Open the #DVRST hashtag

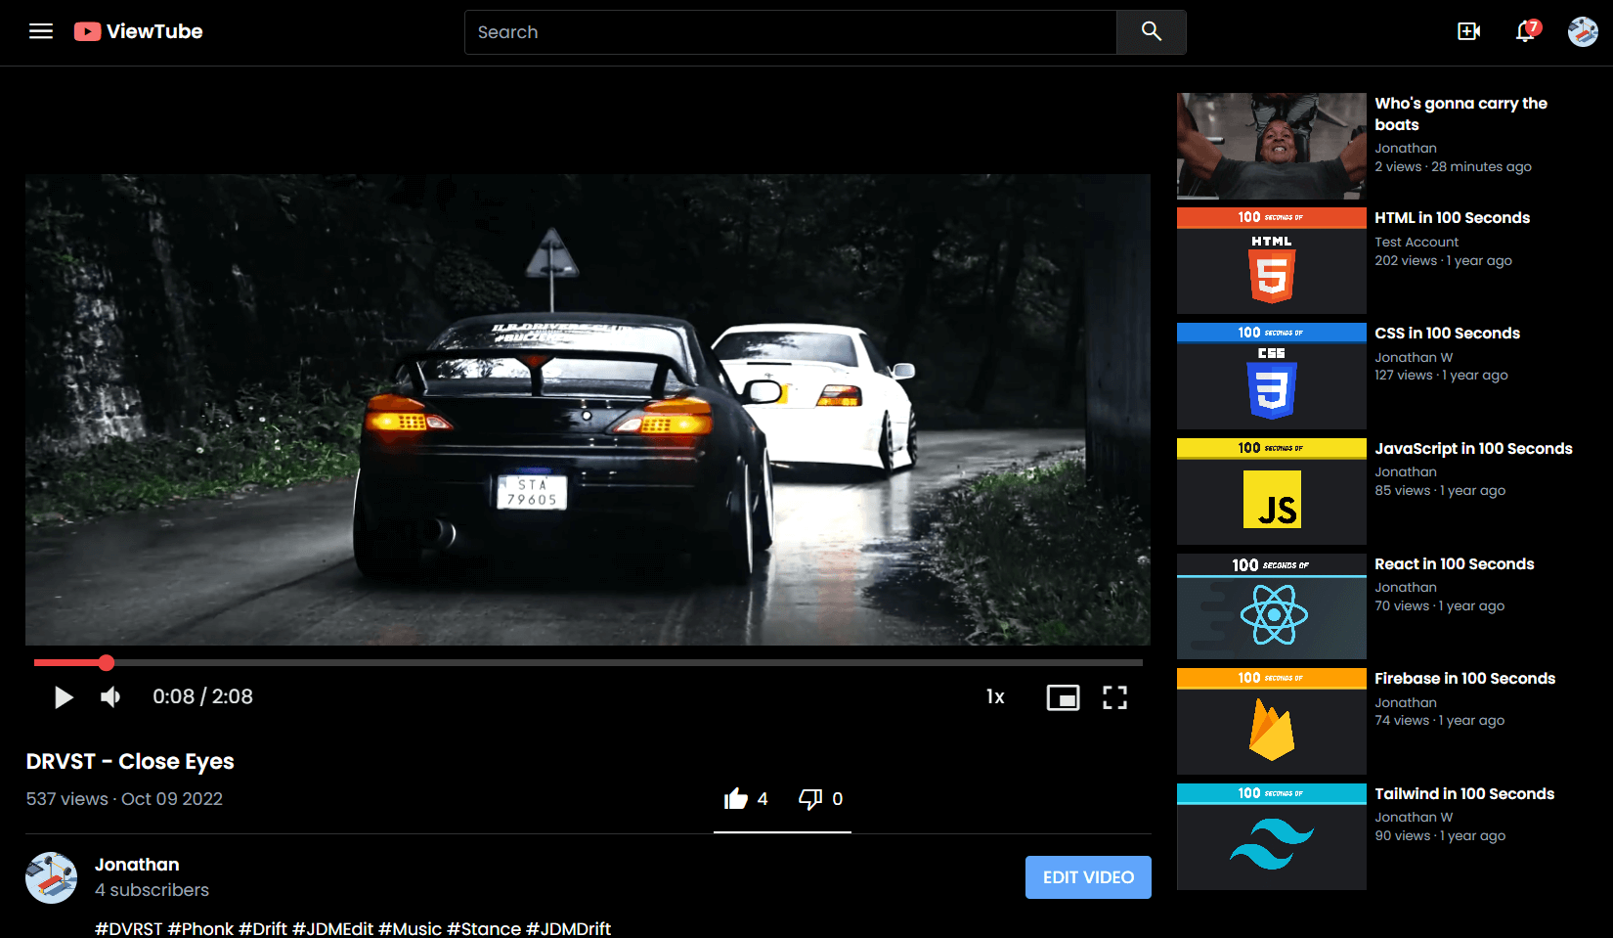(x=128, y=928)
